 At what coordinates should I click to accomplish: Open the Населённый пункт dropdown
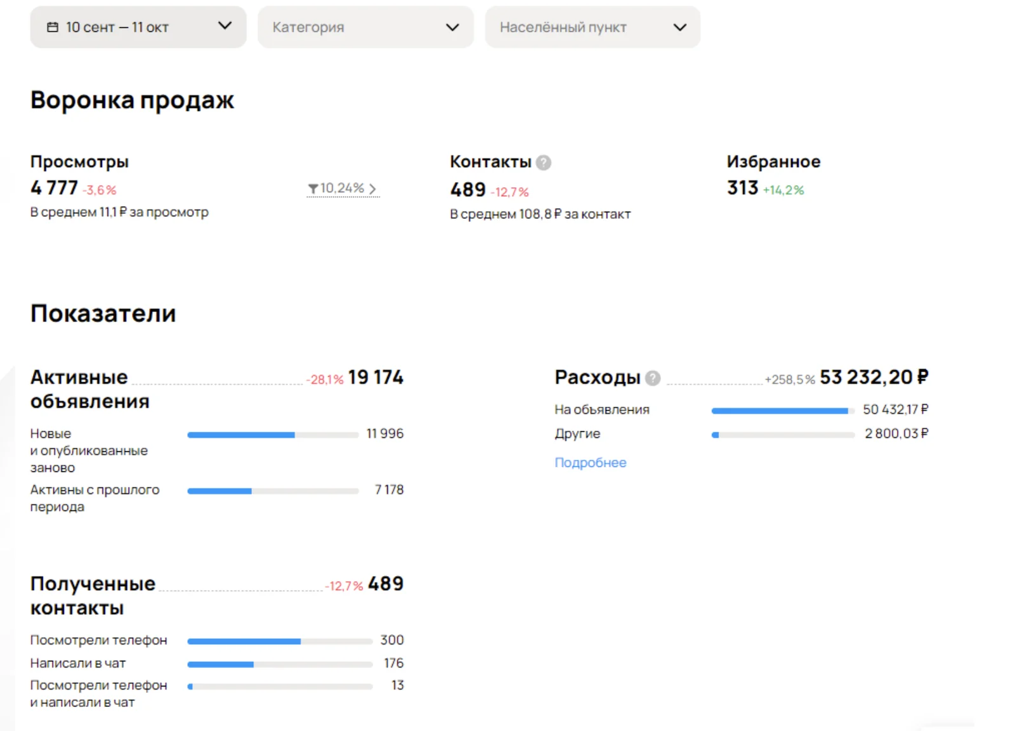[x=593, y=27]
